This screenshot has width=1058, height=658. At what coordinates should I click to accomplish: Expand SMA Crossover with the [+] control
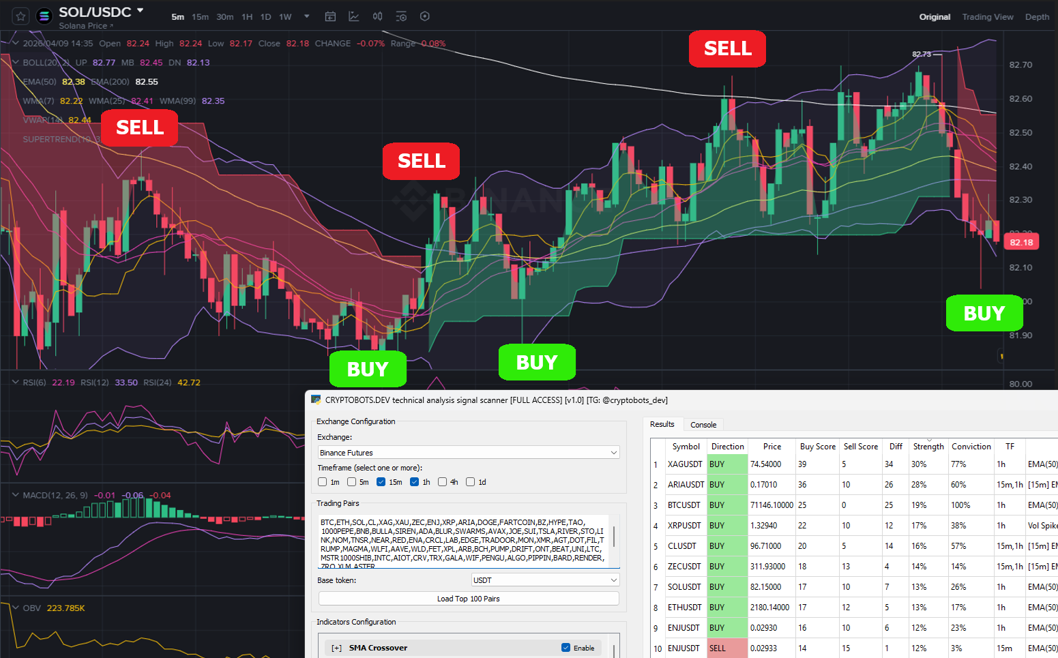click(x=336, y=648)
